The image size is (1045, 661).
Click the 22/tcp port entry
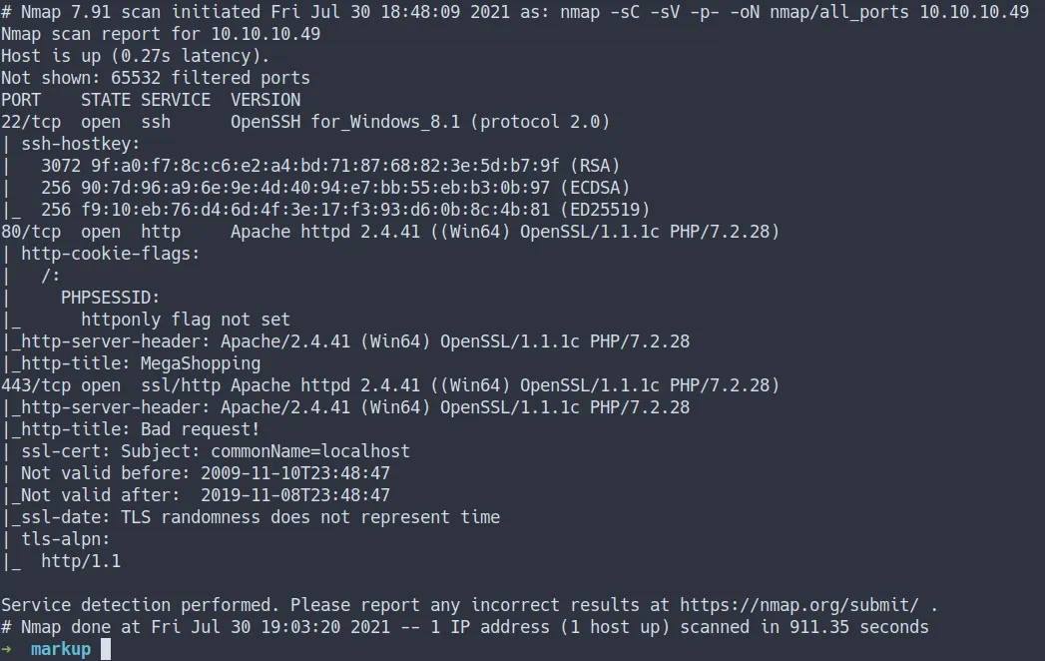(21, 122)
